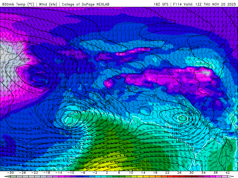Click the "850mb Temp (°C)" header label

18,4
